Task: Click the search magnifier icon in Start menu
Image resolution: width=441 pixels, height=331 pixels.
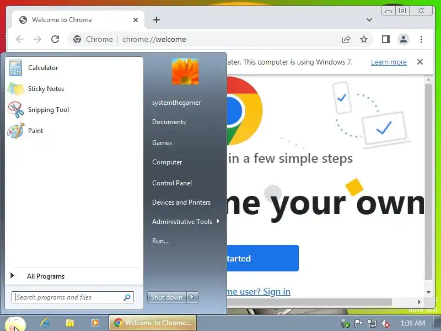Action: (127, 297)
